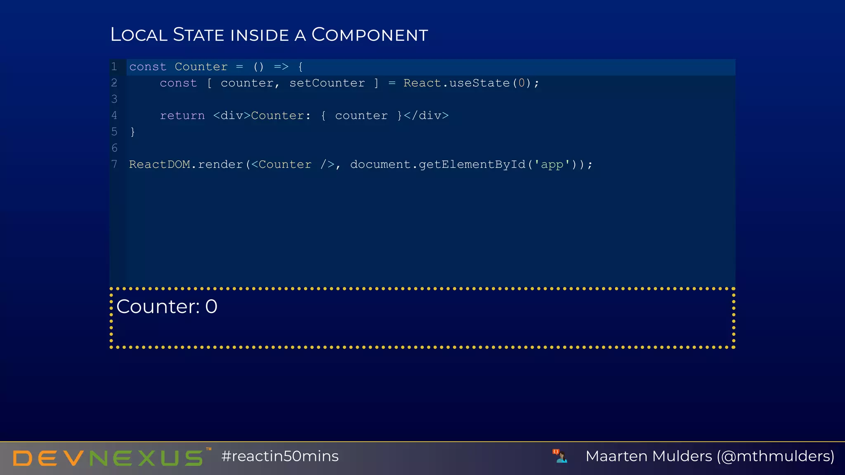Click the 'return' keyword on line 4
This screenshot has width=845, height=475.
tap(182, 115)
